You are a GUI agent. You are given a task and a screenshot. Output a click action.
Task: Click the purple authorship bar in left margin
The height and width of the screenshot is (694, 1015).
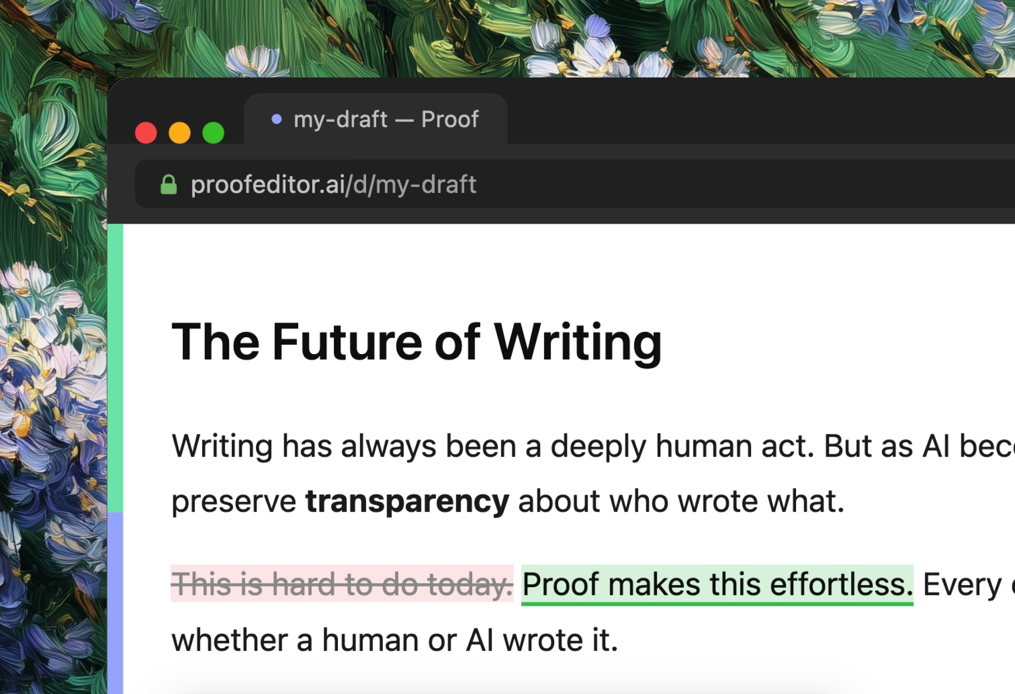(115, 602)
